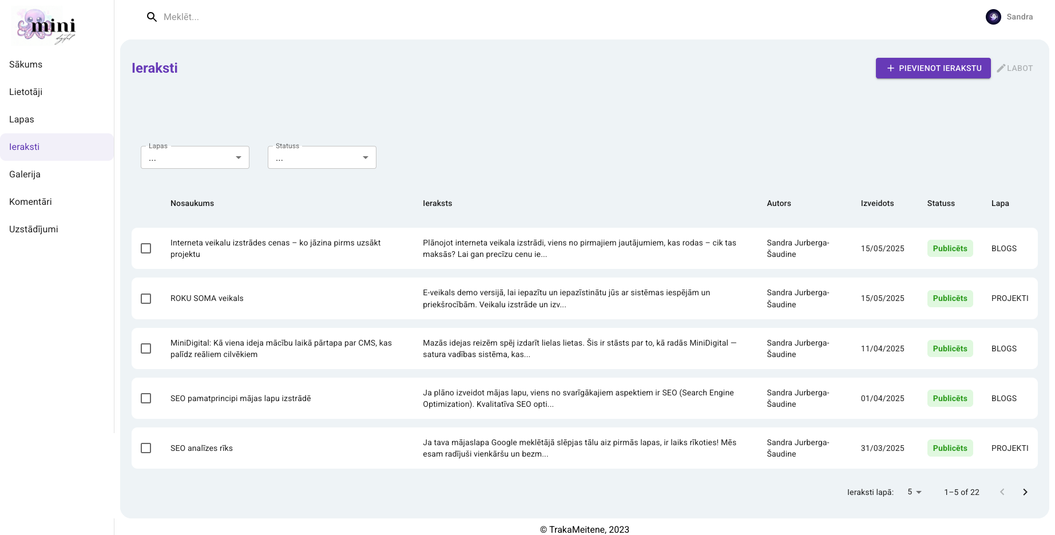Open Komentāri sidebar section

(30, 202)
